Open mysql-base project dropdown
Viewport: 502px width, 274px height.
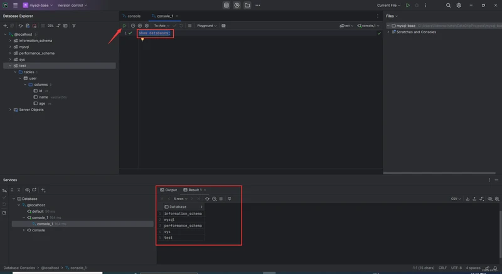38,5
